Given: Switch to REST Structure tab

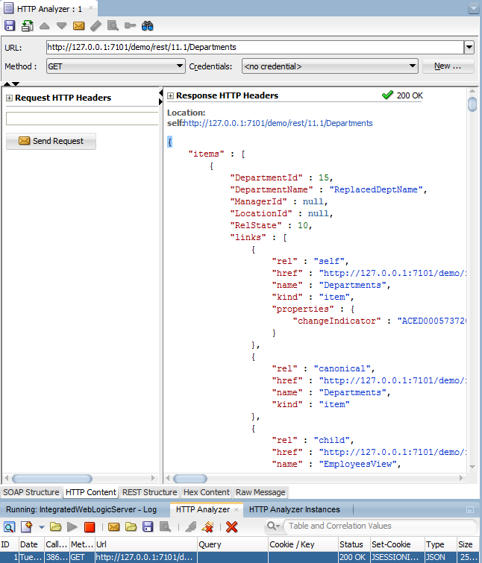Looking at the screenshot, I should pos(150,492).
